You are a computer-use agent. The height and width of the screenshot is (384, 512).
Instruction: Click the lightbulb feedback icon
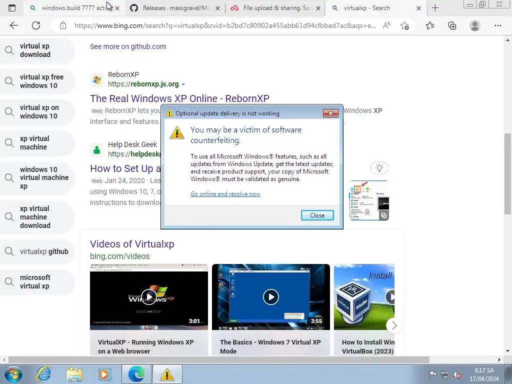click(x=379, y=168)
